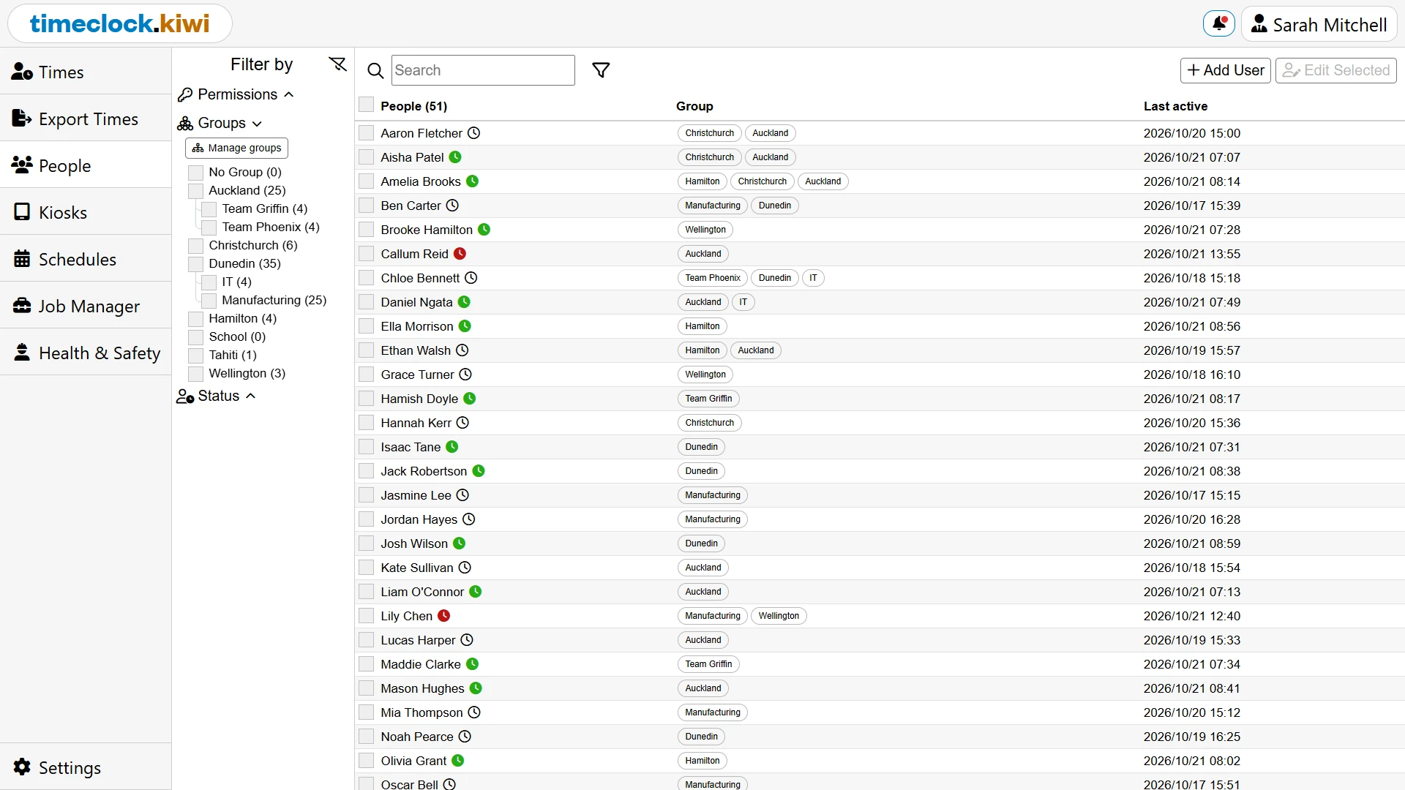Open Settings
This screenshot has width=1405, height=790.
[x=86, y=767]
